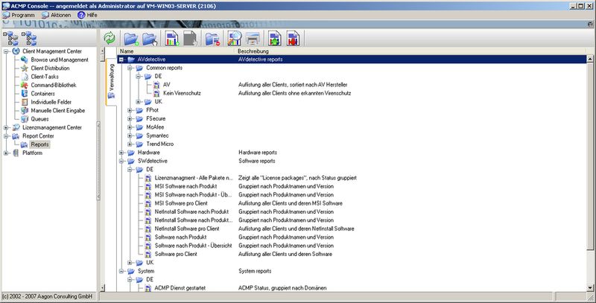Expand the FProt folder in report tree

point(130,110)
